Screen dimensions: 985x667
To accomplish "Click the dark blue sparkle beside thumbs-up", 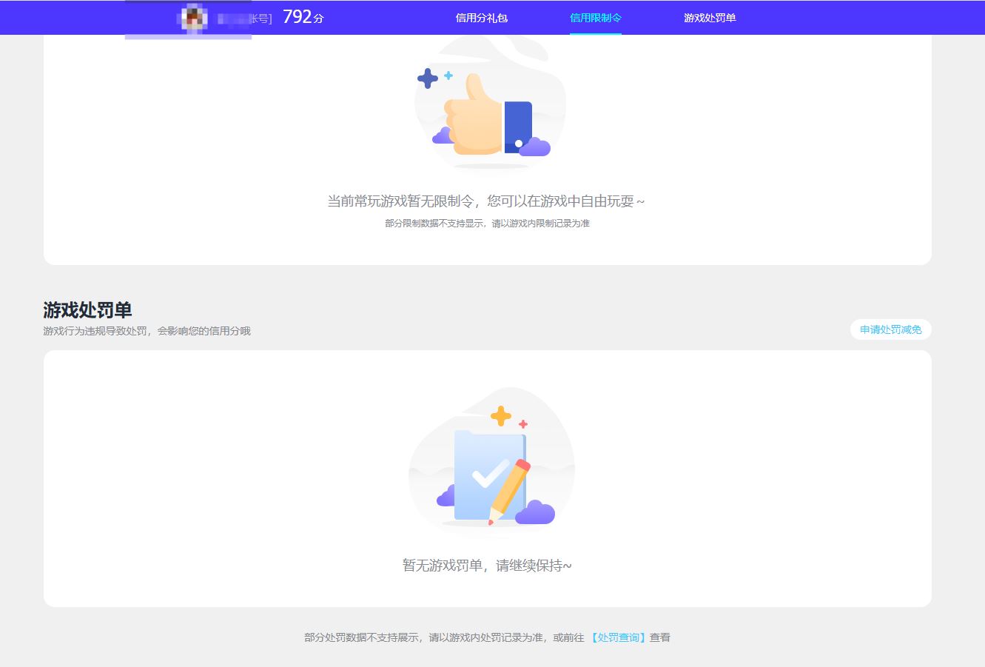I will [427, 78].
